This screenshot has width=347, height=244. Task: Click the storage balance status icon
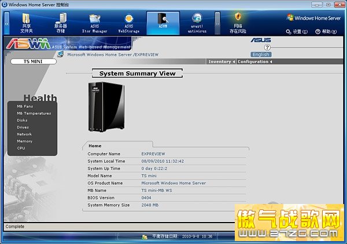(x=145, y=237)
